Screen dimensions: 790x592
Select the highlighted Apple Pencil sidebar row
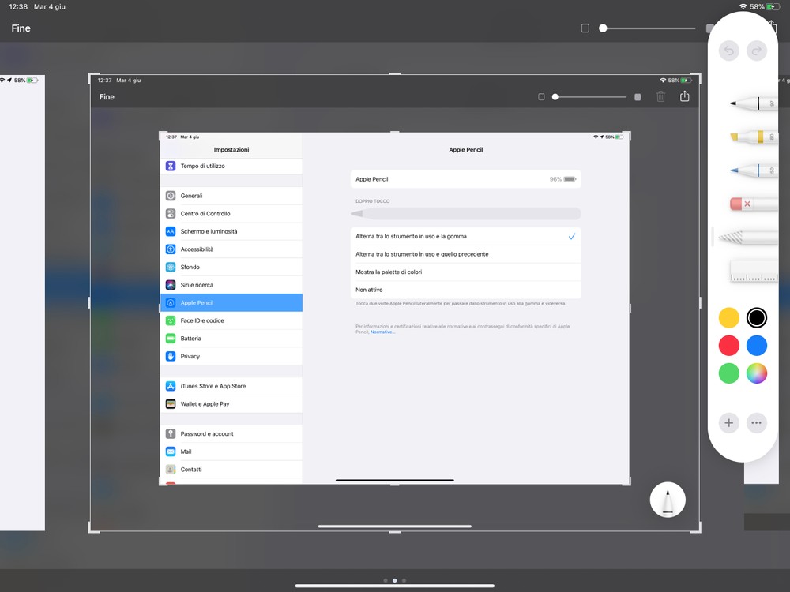[231, 302]
